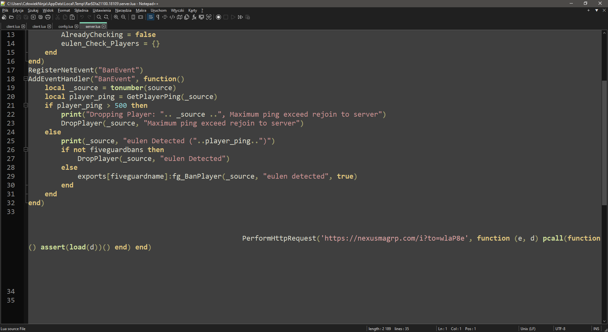The image size is (608, 332).
Task: Toggle the file monitoring eye icon
Action: point(209,17)
